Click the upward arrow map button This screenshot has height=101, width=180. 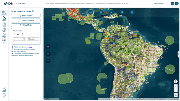click(48, 61)
